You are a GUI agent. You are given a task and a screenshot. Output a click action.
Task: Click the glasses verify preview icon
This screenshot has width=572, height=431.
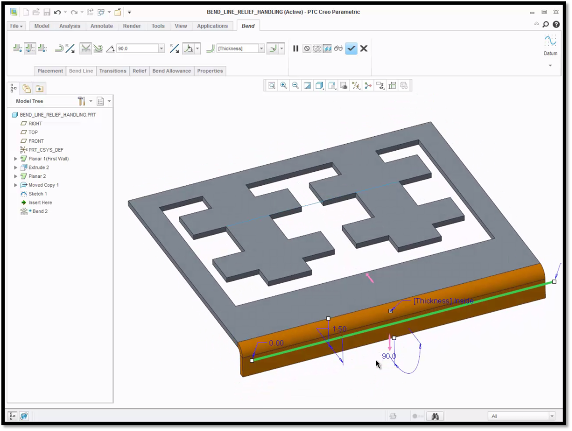point(338,49)
